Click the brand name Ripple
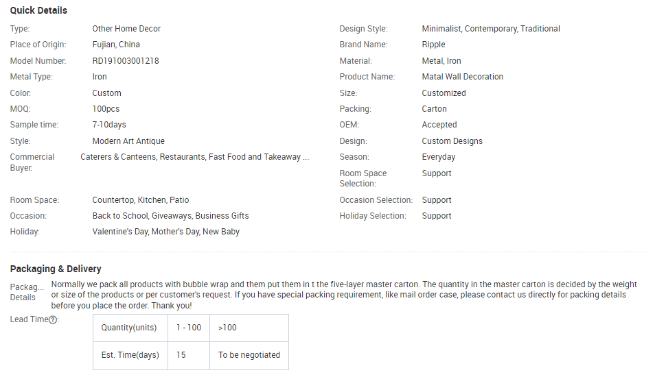The width and height of the screenshot is (655, 377). click(x=433, y=45)
